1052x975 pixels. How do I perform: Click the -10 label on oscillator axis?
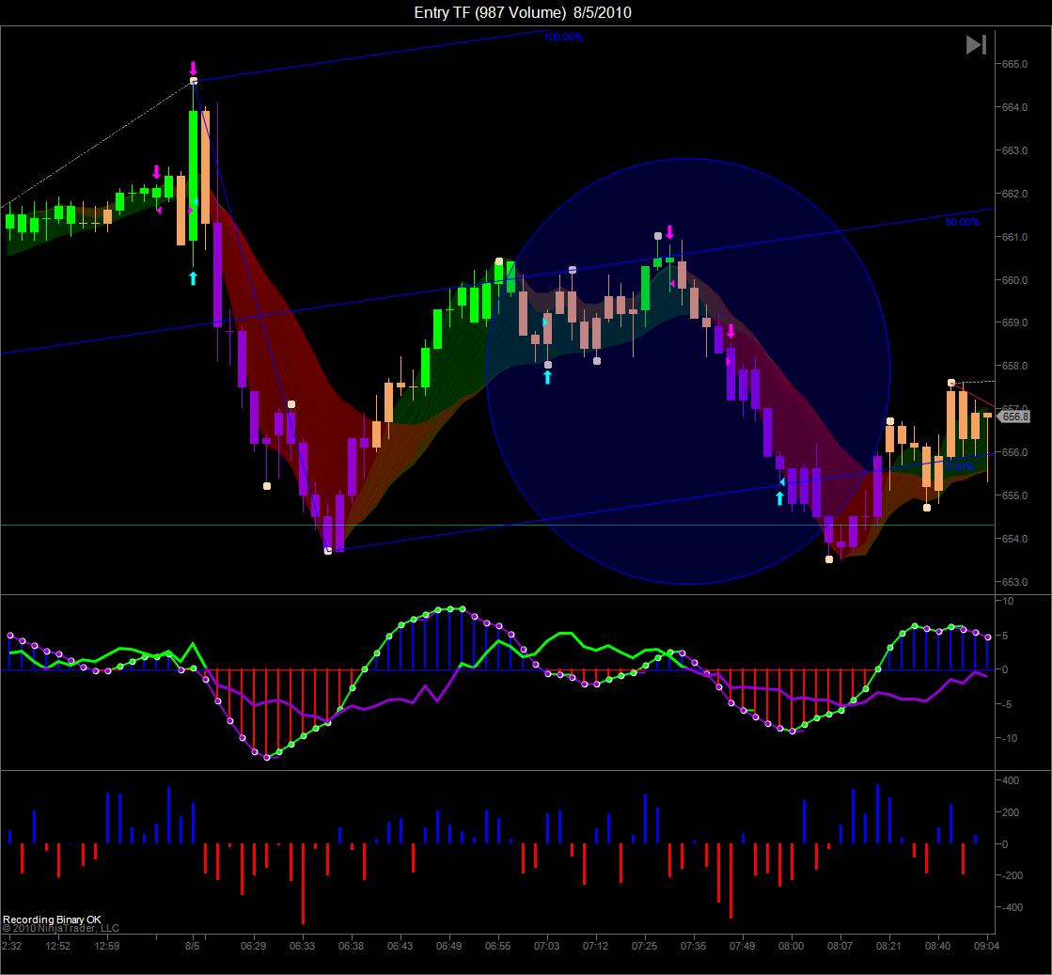pos(1009,739)
